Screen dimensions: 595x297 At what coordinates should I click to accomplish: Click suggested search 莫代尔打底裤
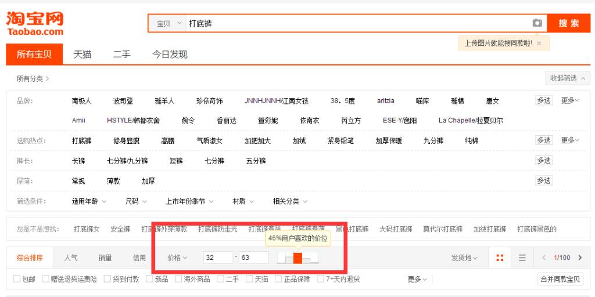pos(443,229)
